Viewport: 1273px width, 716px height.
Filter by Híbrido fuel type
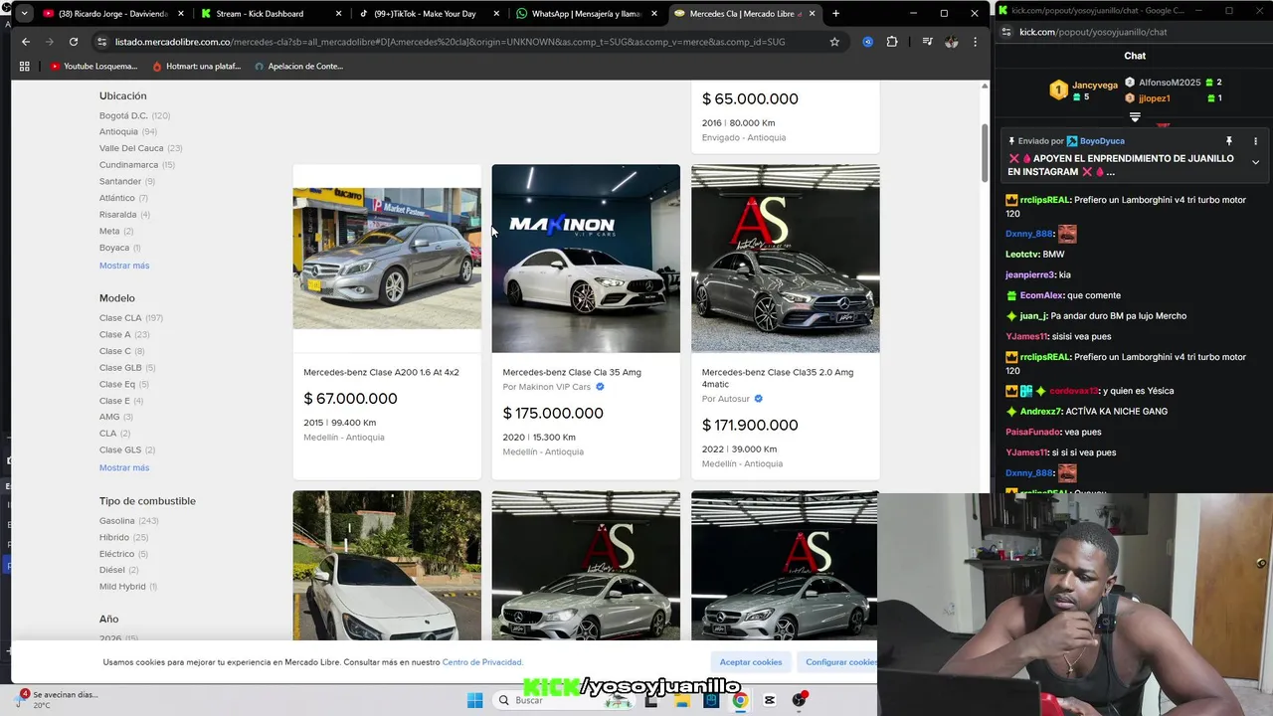tap(123, 537)
